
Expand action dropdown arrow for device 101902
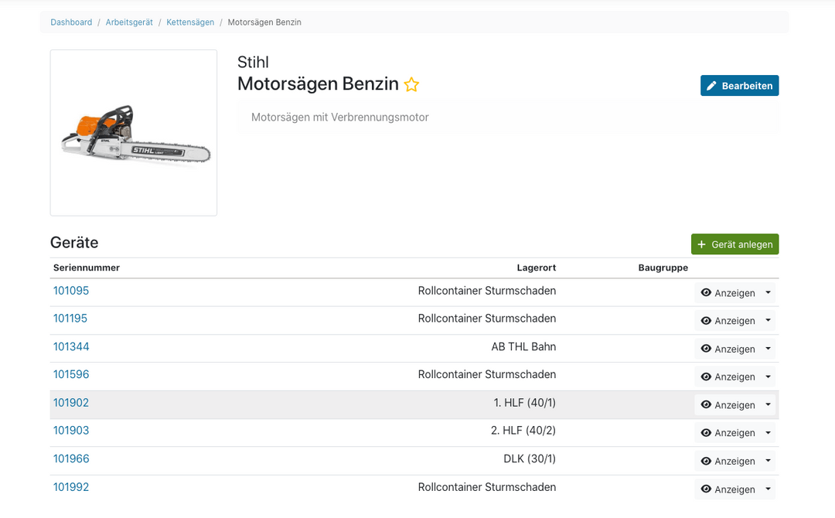point(768,404)
